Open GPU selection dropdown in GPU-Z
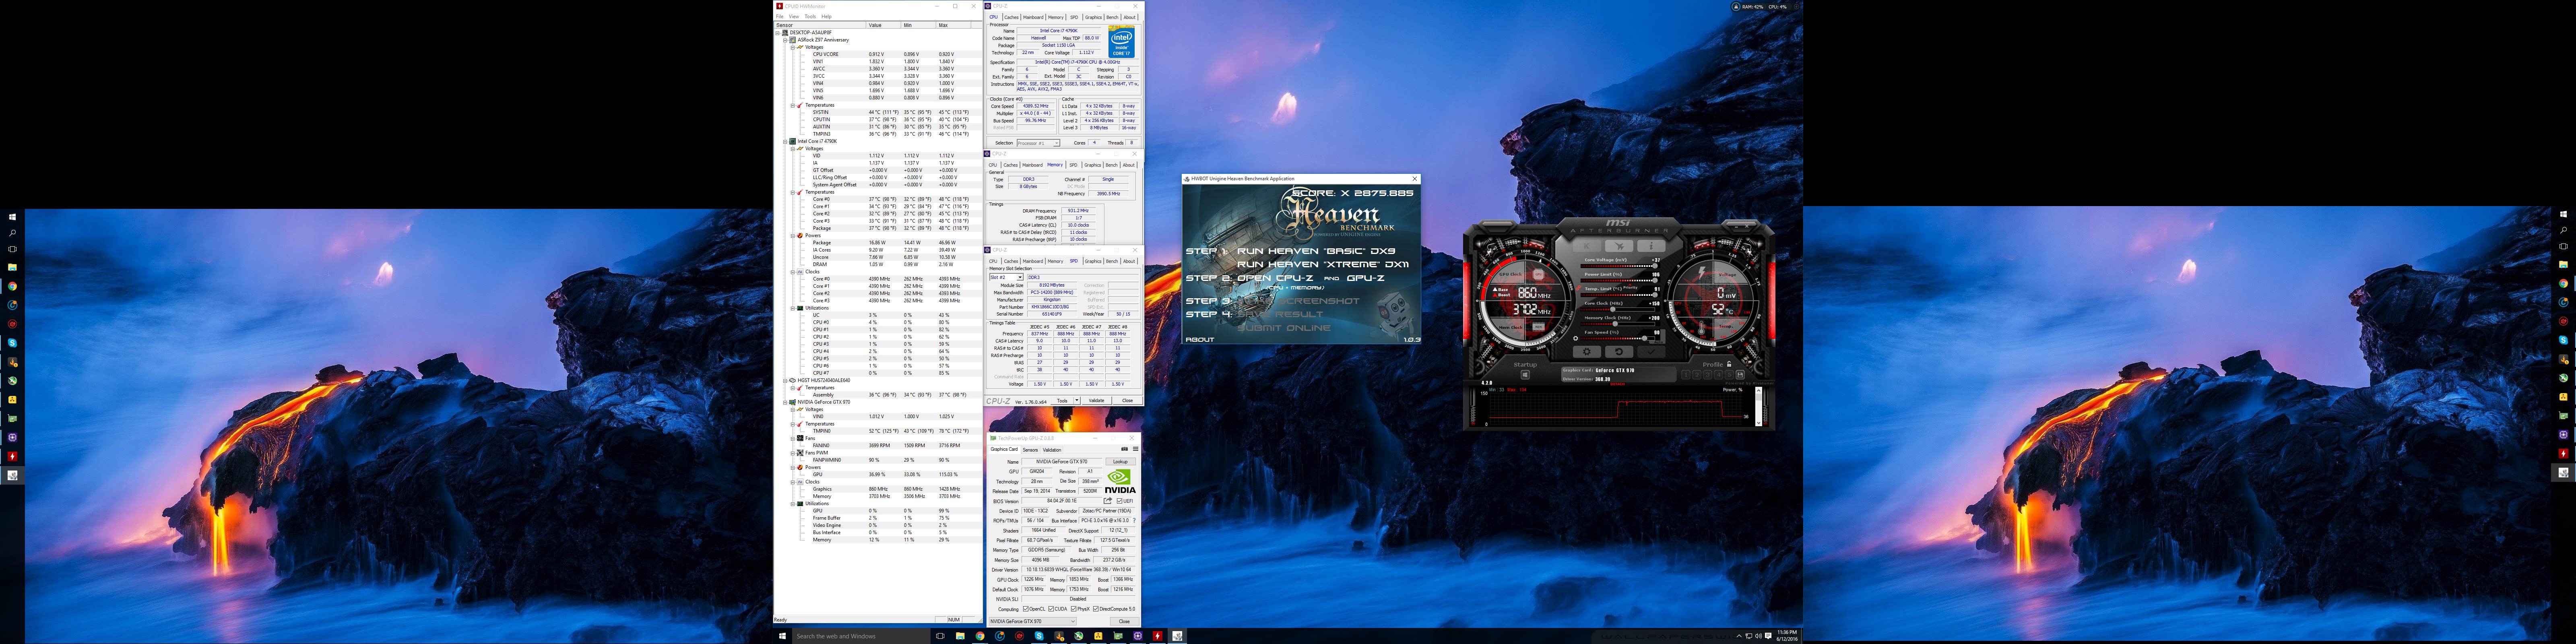This screenshot has height=644, width=2576. tap(1033, 622)
